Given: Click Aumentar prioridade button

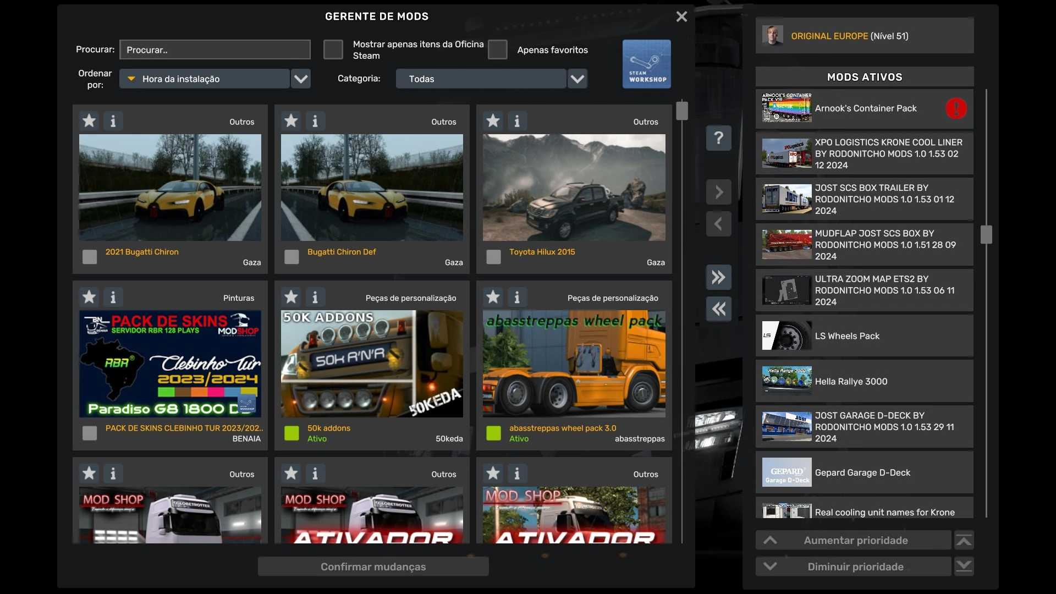Looking at the screenshot, I should [x=855, y=540].
